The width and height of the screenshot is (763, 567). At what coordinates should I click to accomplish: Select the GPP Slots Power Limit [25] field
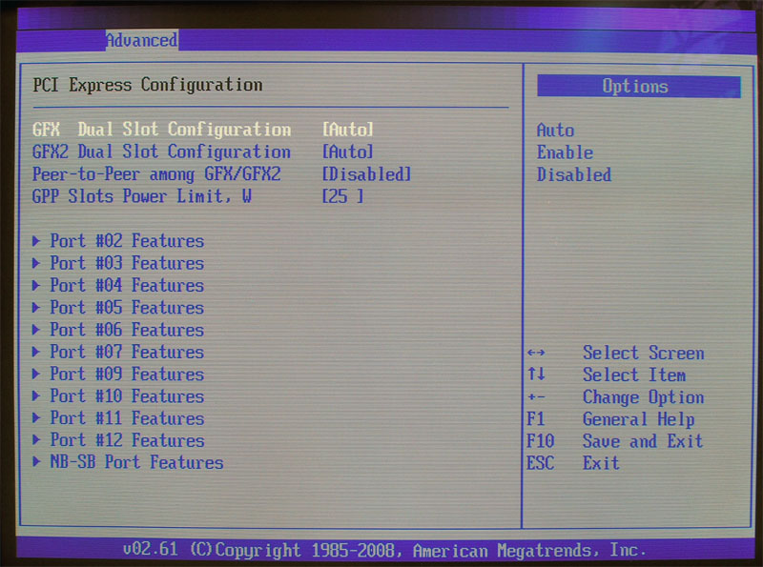(x=342, y=196)
